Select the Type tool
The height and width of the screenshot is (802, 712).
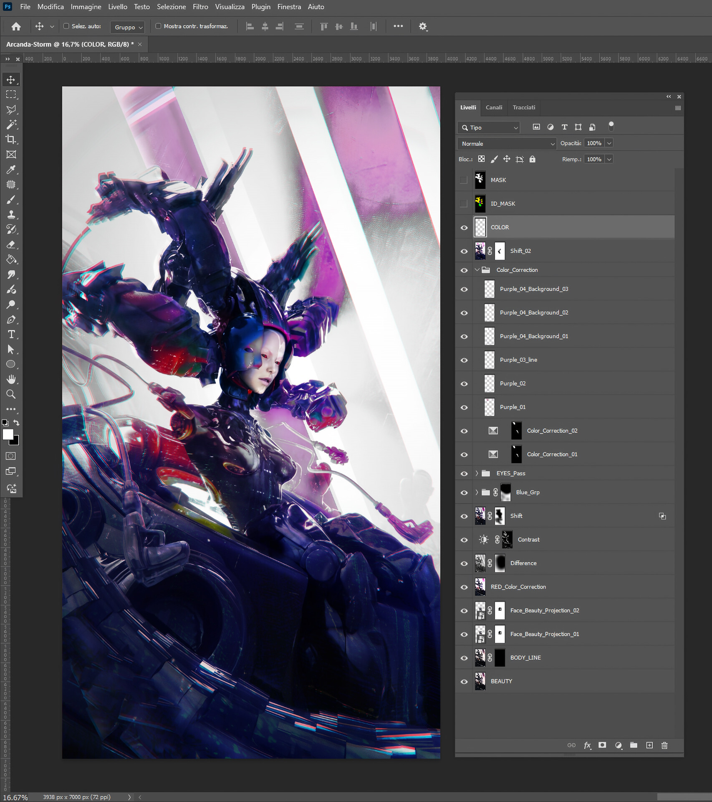tap(11, 334)
